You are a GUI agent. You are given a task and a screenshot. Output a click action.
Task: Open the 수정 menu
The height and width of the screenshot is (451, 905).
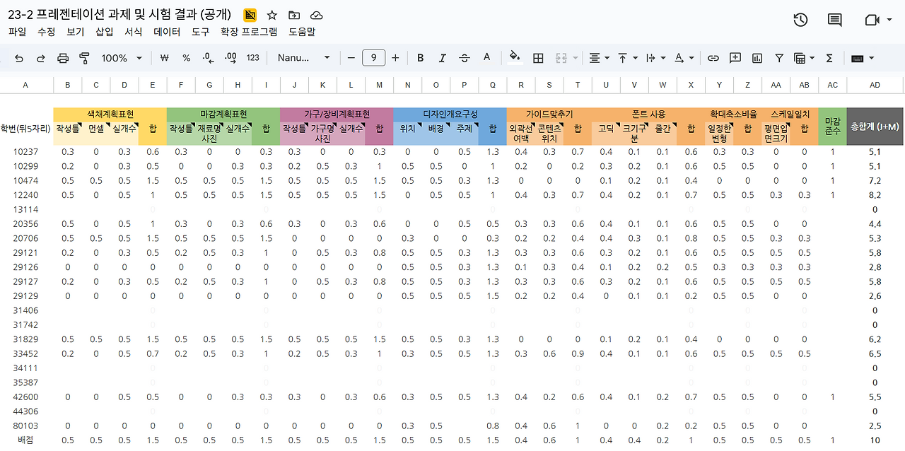(x=47, y=32)
